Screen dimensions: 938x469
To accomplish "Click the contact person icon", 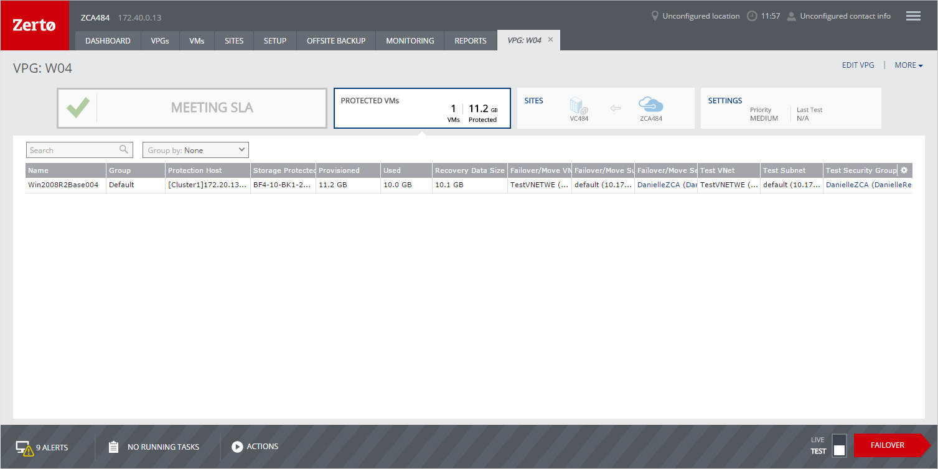I will (792, 16).
